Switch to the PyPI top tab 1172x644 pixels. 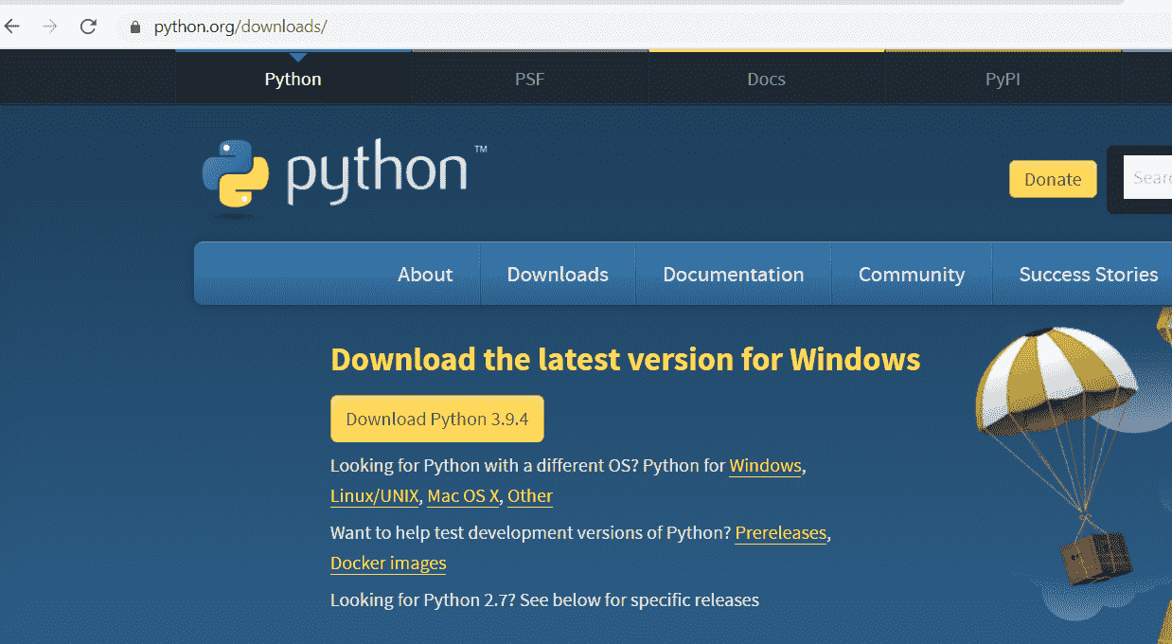tap(1003, 79)
